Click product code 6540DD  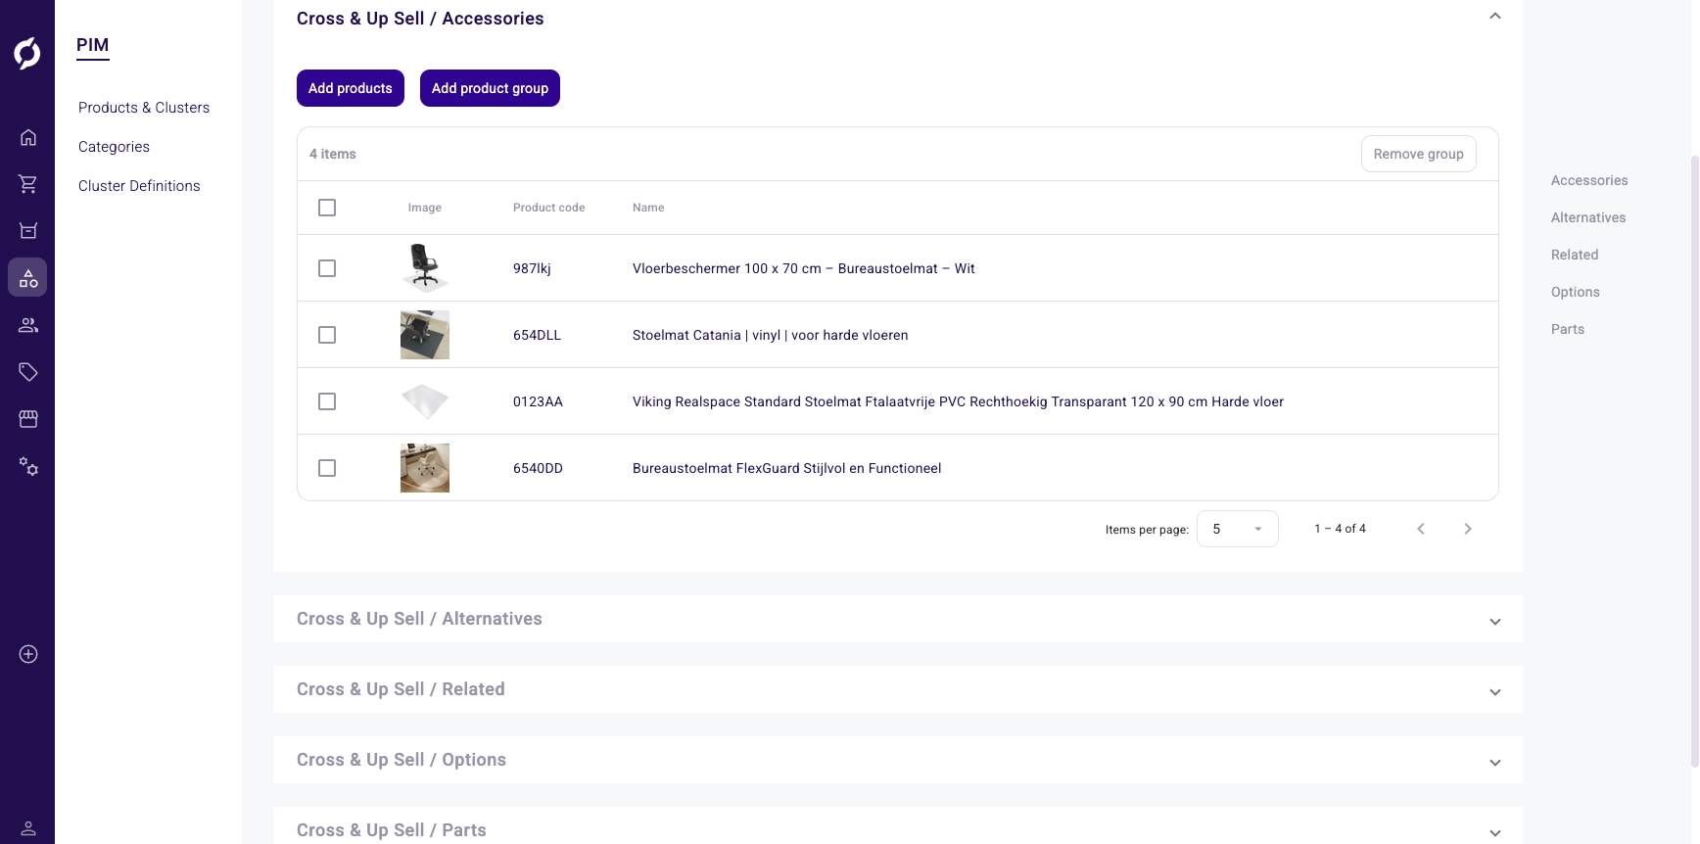tap(538, 468)
